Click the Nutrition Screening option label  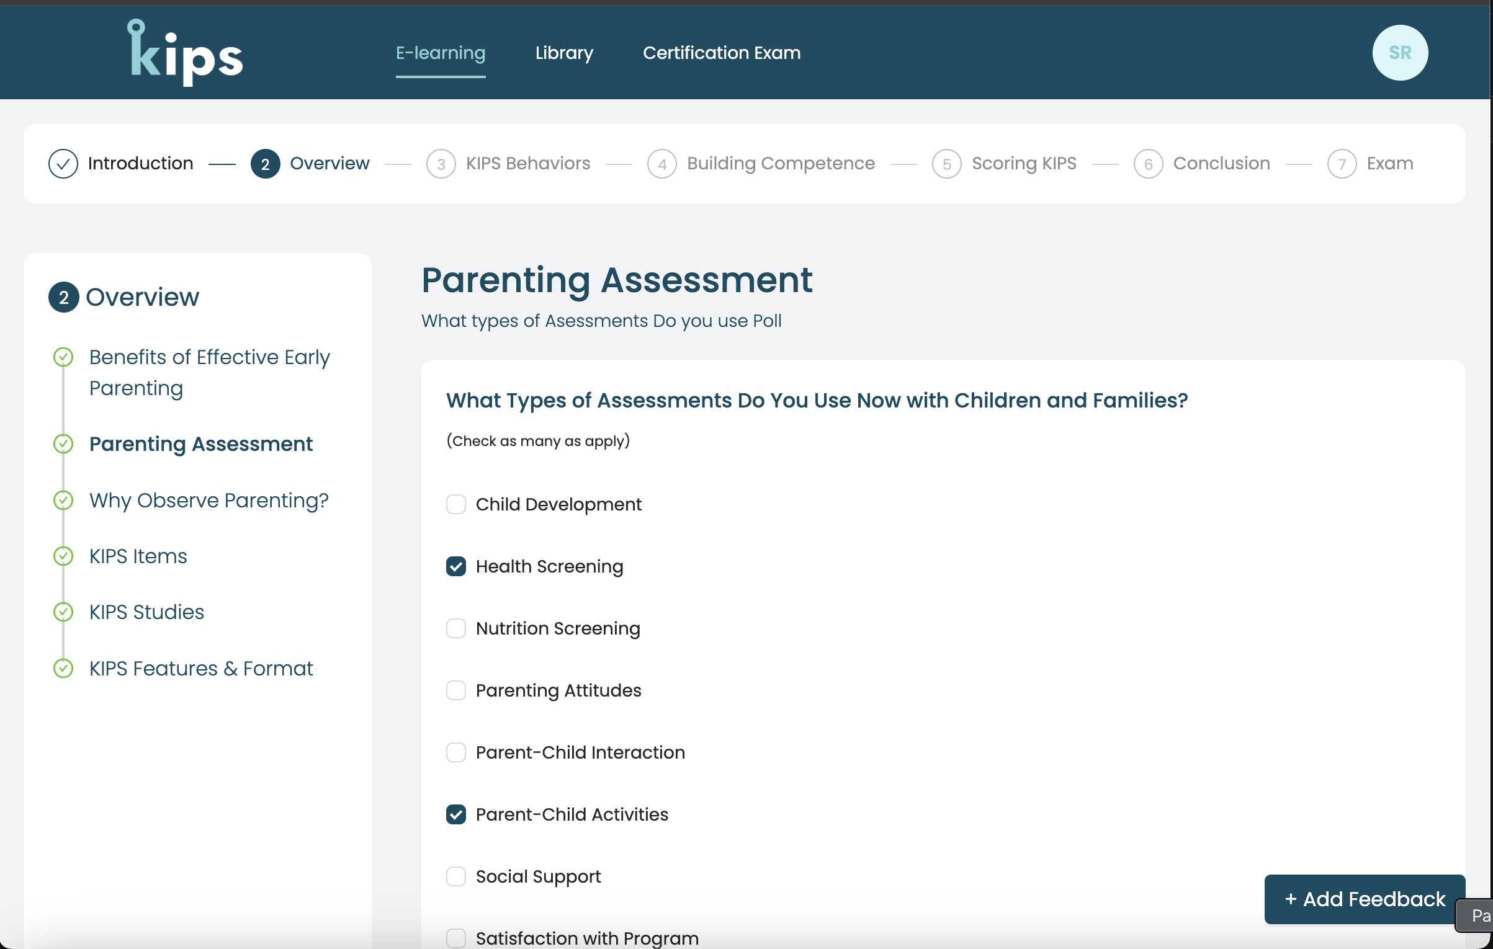(558, 628)
